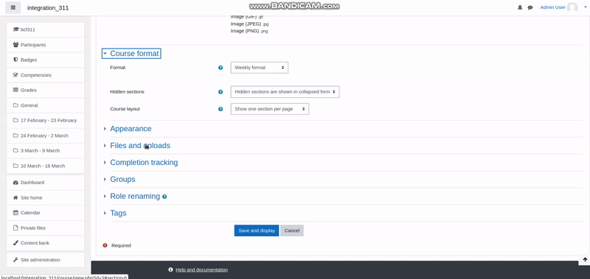Go to 24 February - 2 March section

(x=45, y=135)
